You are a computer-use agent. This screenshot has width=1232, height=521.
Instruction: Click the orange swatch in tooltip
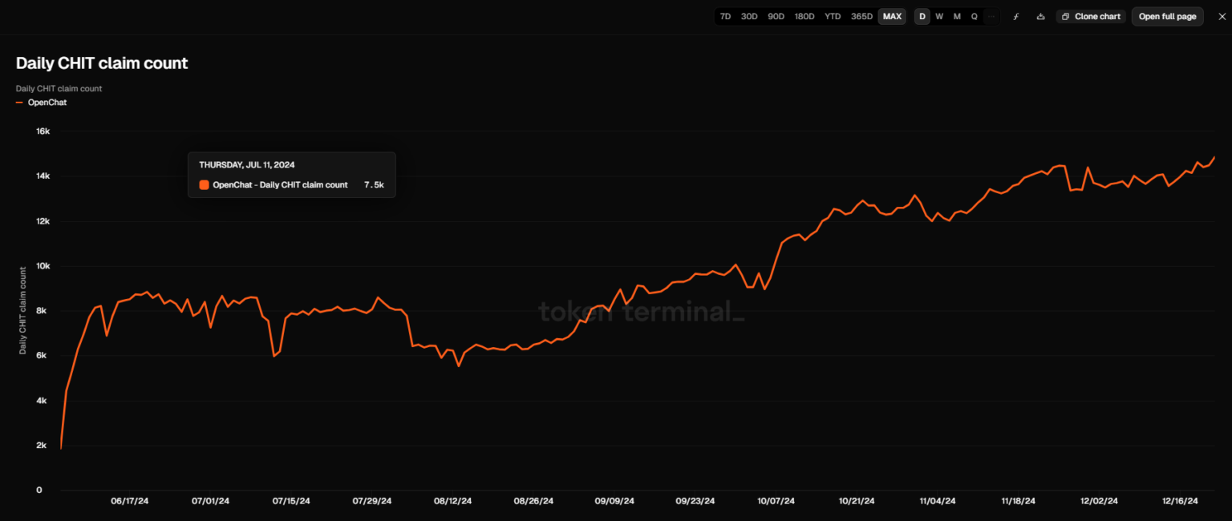click(204, 185)
